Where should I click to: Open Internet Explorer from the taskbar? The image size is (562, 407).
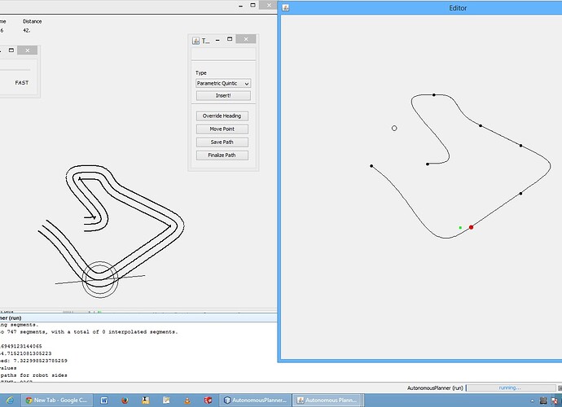10,400
